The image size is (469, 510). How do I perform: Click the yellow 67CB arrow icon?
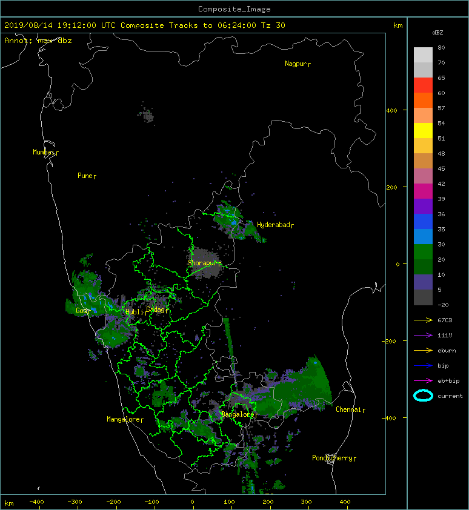[x=423, y=320]
